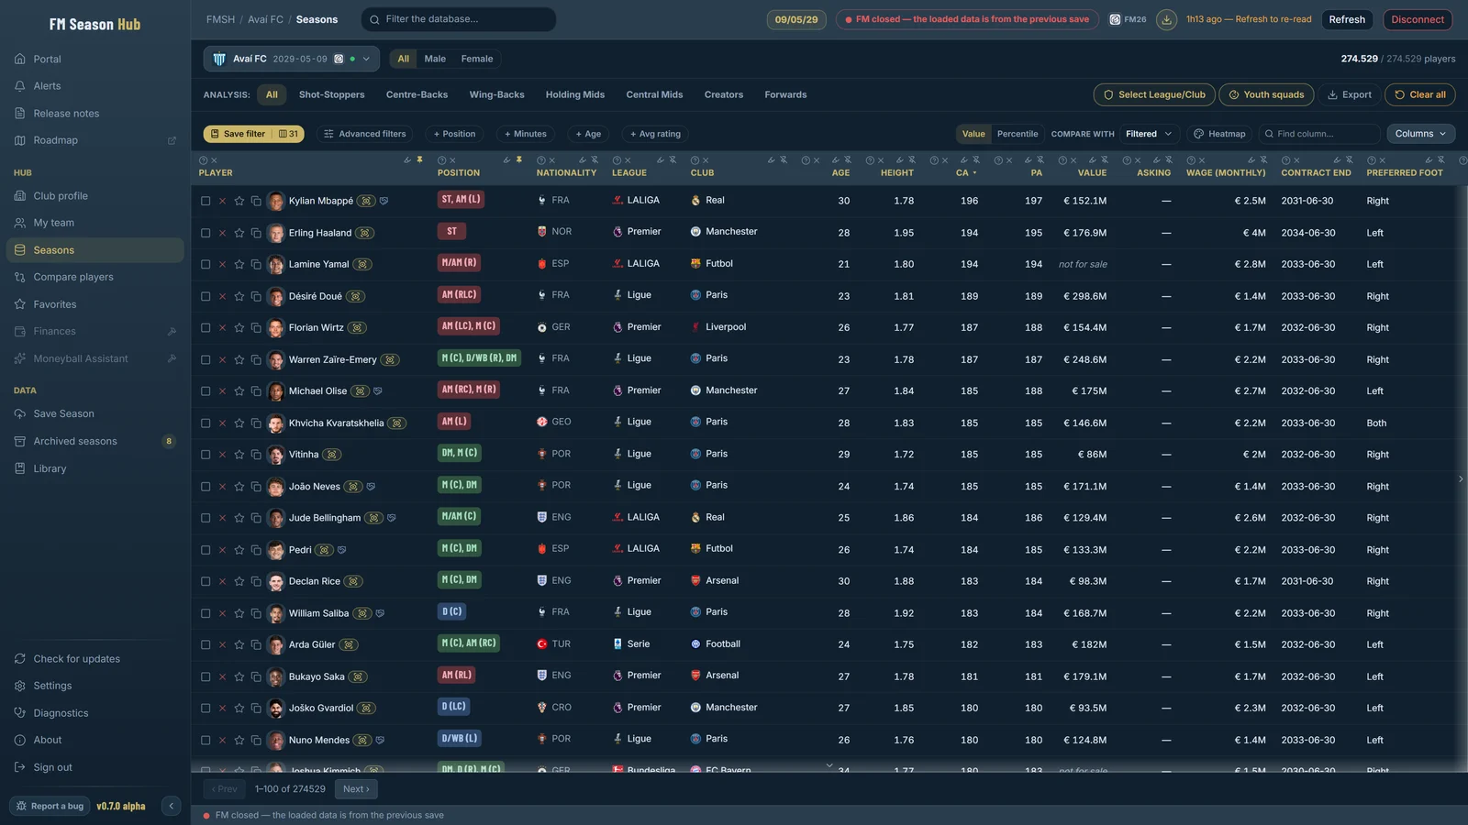The height and width of the screenshot is (825, 1468).
Task: Open help icon on the POSITION column
Action: click(441, 160)
